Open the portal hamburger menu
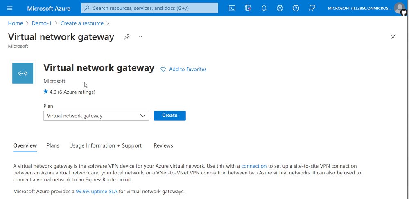This screenshot has width=409, height=199. tap(9, 8)
